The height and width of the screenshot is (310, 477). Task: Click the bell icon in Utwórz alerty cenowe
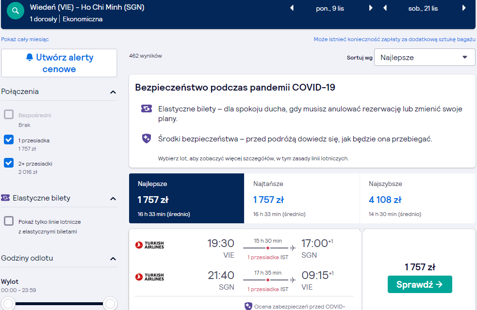pyautogui.click(x=30, y=57)
